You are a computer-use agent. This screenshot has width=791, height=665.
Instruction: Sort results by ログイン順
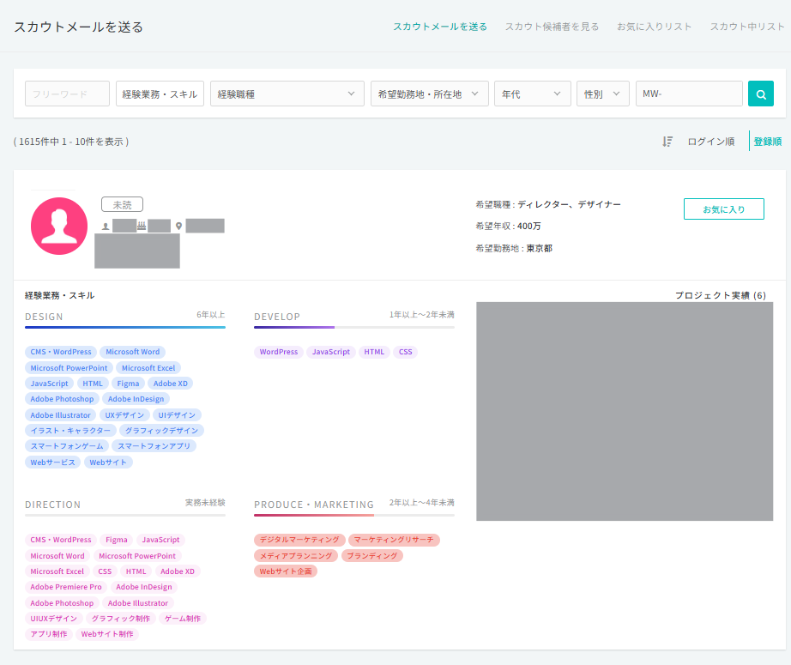pos(711,142)
